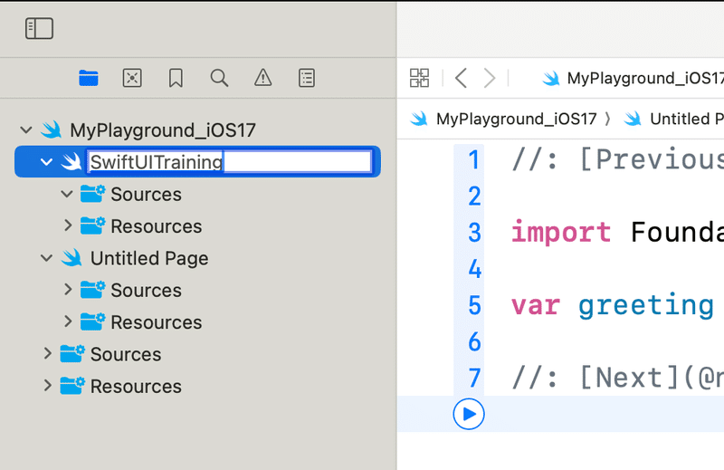Open the Project navigator folder tab
Screen dimensions: 724x470
(88, 78)
